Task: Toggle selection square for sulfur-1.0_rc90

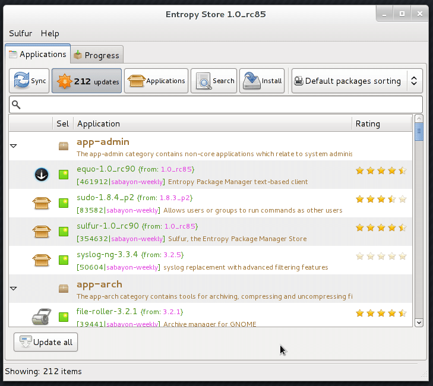Action: [x=64, y=232]
